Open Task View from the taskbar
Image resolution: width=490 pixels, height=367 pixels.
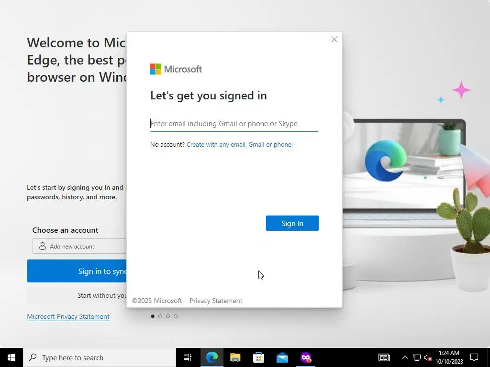click(x=188, y=357)
